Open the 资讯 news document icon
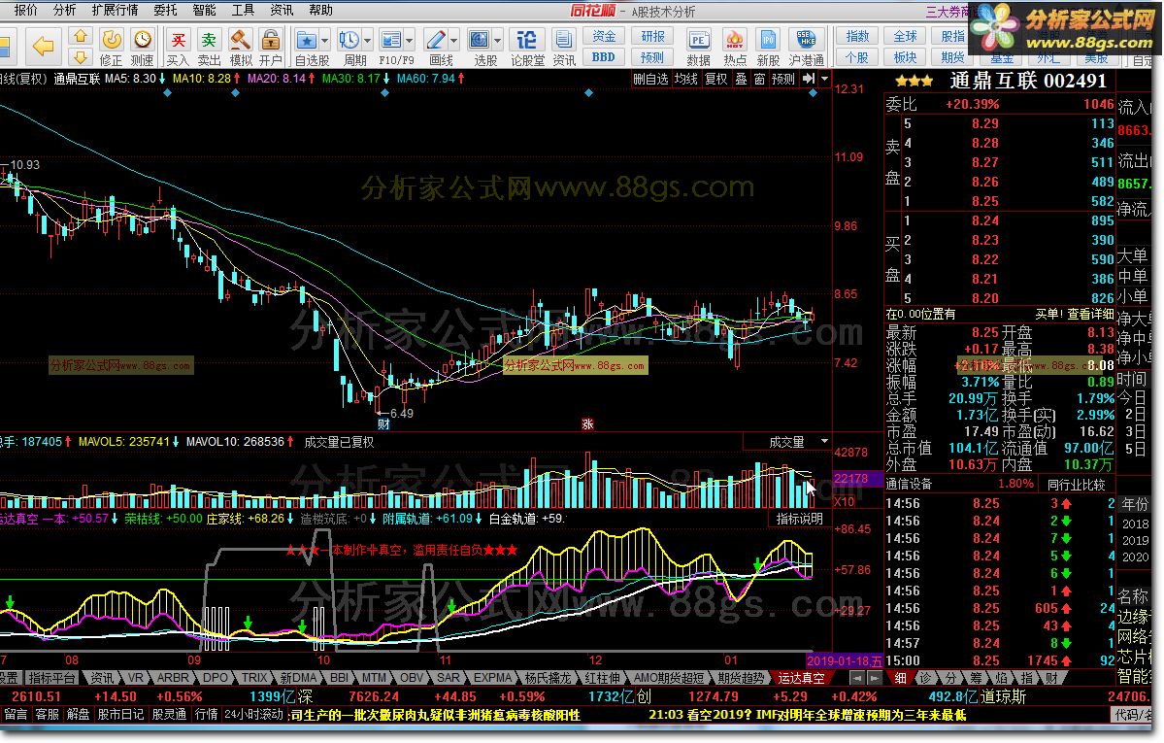 coord(564,47)
